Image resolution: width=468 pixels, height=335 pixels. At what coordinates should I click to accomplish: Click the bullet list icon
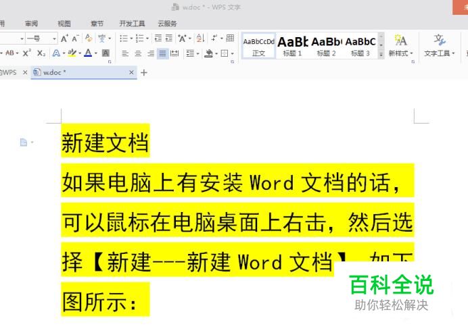pos(124,38)
